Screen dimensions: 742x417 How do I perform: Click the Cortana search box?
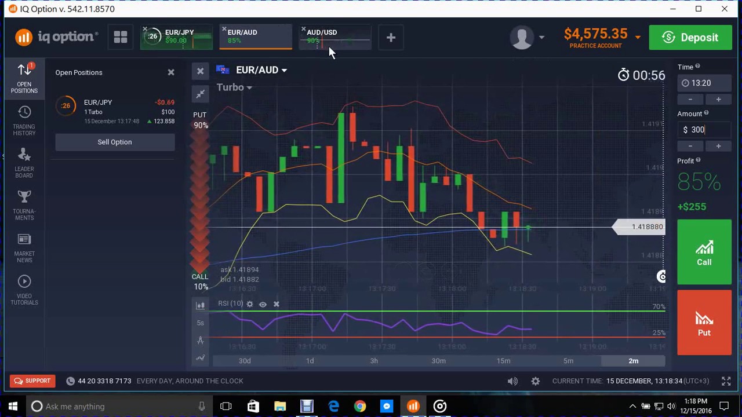119,406
